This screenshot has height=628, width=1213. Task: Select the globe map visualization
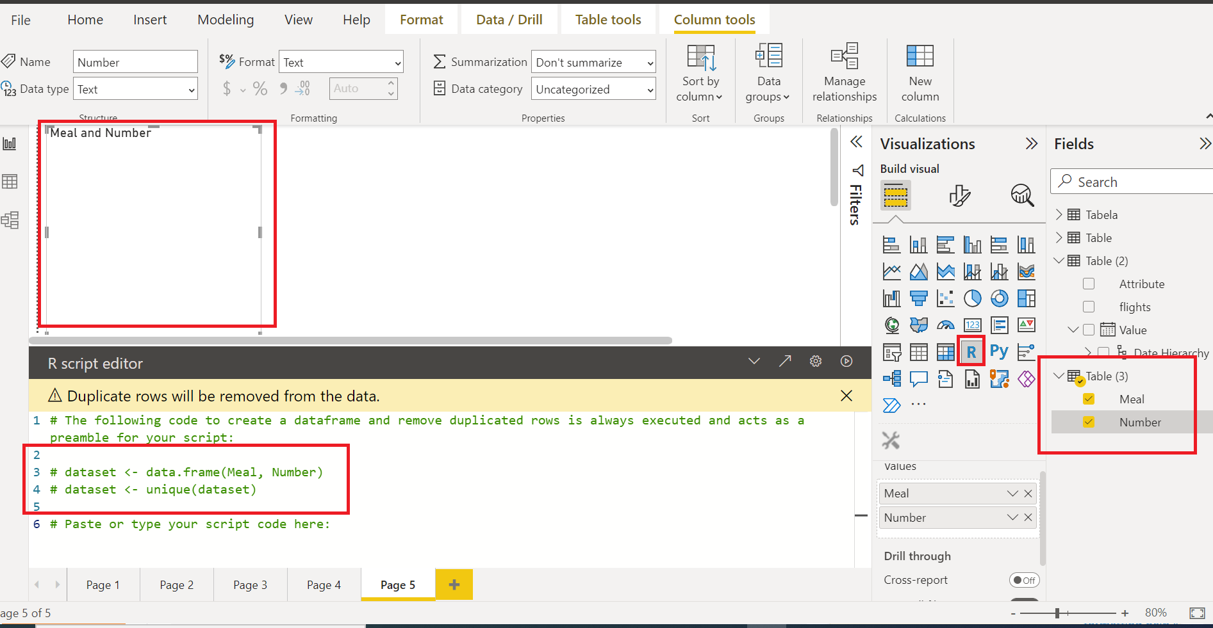pyautogui.click(x=891, y=325)
